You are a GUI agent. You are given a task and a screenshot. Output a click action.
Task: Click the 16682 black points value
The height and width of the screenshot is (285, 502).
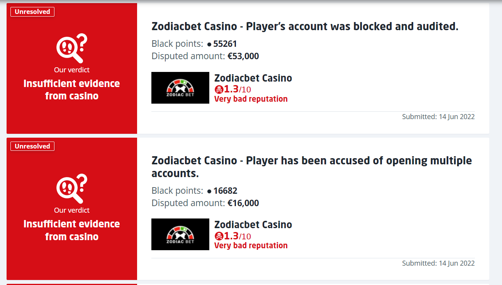pos(225,191)
